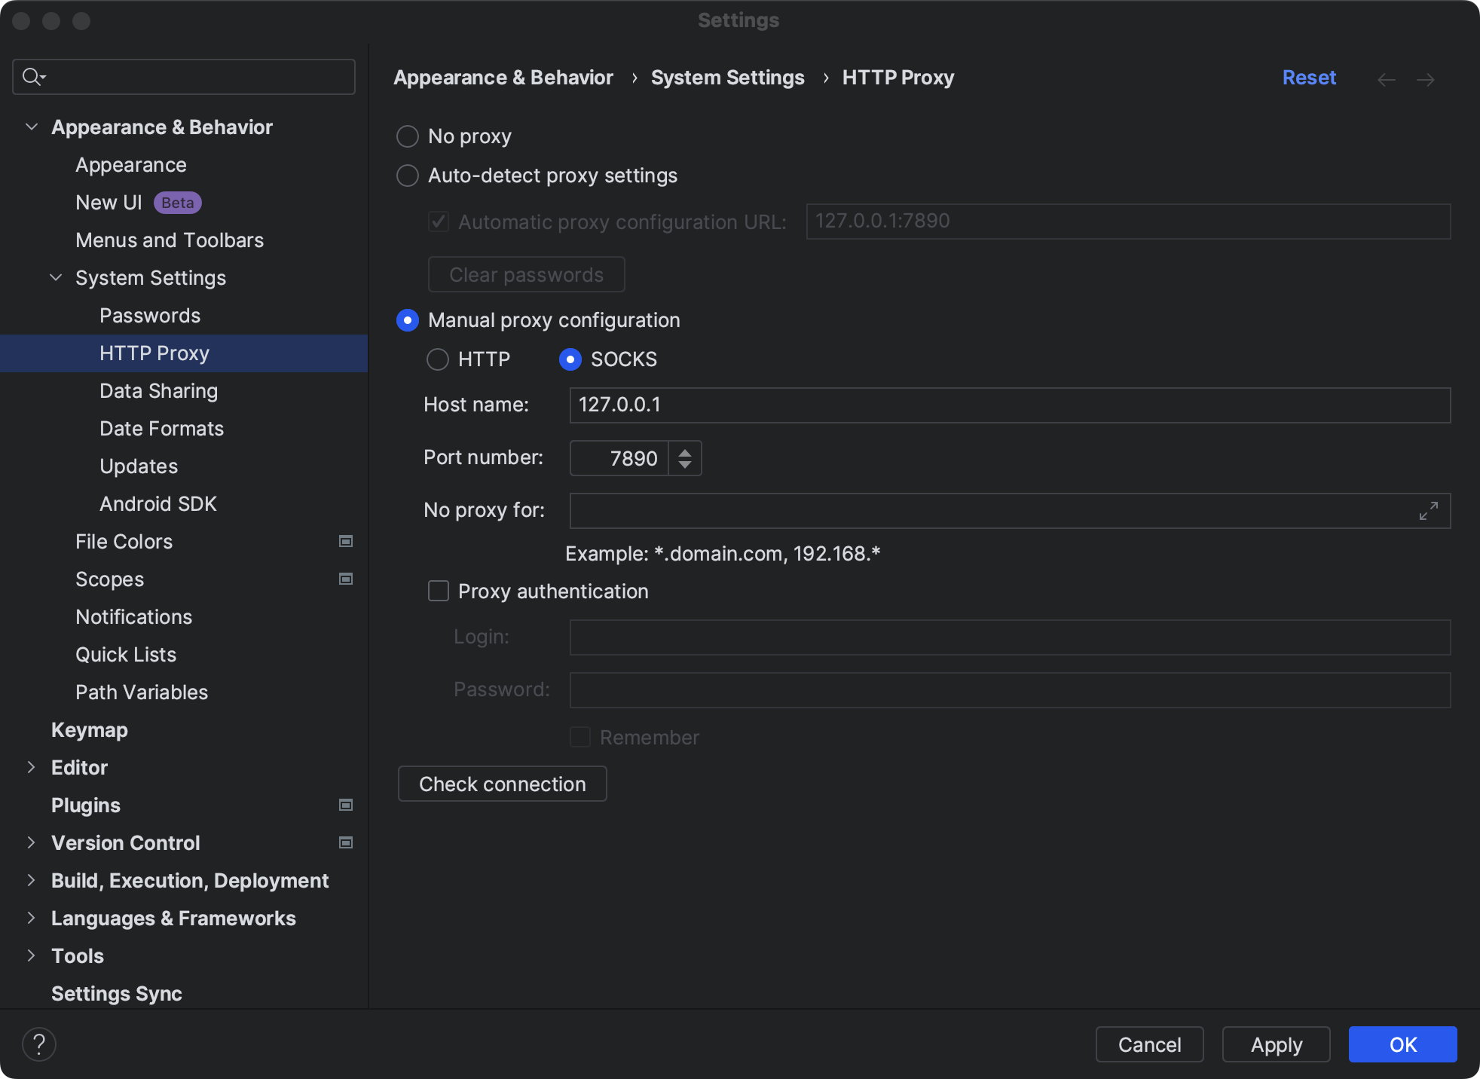Increase port number with stepper up arrow
Viewport: 1480px width, 1079px height.
click(x=684, y=452)
